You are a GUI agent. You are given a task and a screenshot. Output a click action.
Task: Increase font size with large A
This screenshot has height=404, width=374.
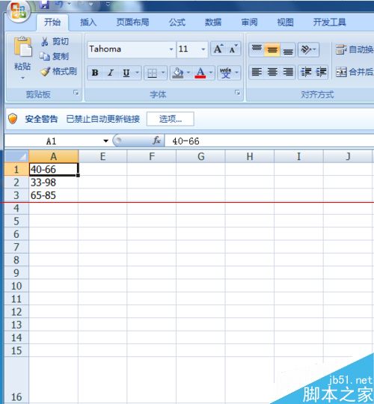(x=218, y=49)
